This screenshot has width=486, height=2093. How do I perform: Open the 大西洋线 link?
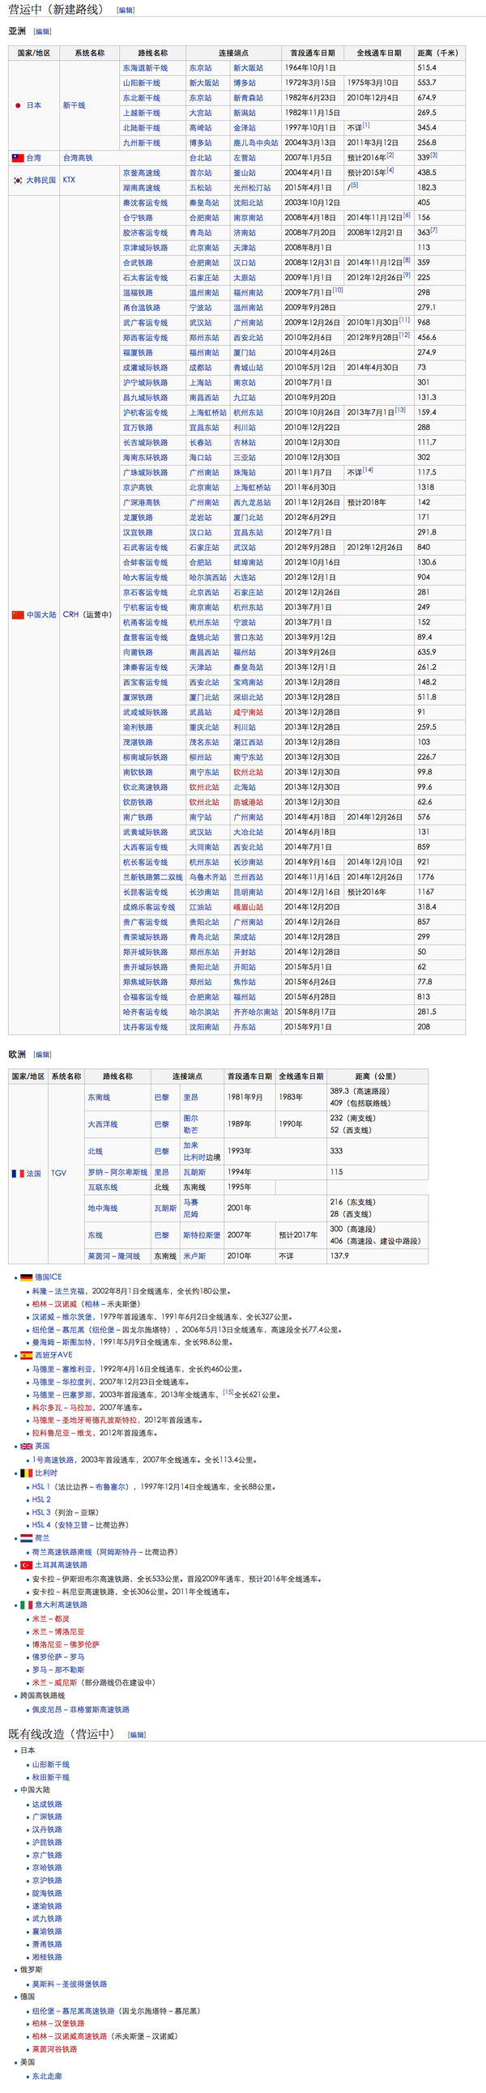103,1124
